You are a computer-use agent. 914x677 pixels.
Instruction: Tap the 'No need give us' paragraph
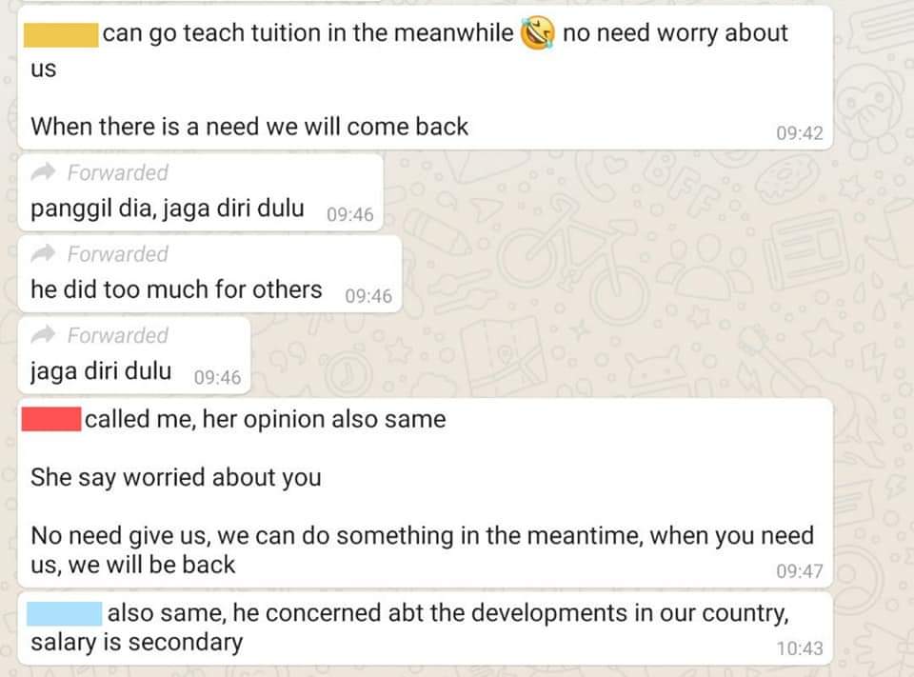coord(422,549)
